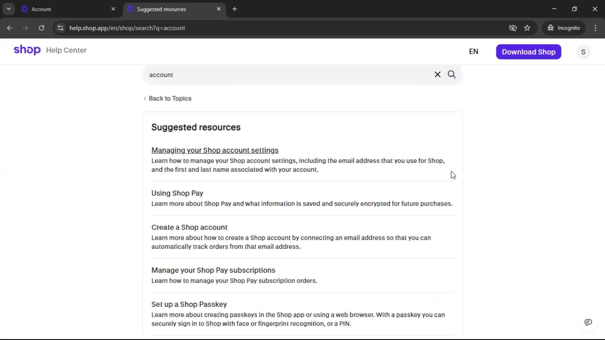Click the Download Shop button
This screenshot has height=340, width=605.
point(528,52)
